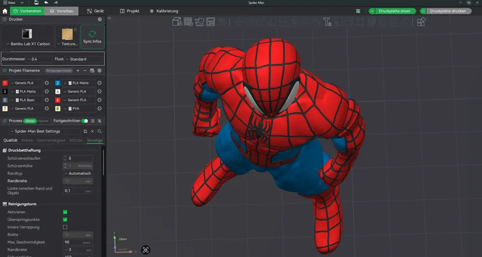Reset camera view icon near axes

[146, 250]
